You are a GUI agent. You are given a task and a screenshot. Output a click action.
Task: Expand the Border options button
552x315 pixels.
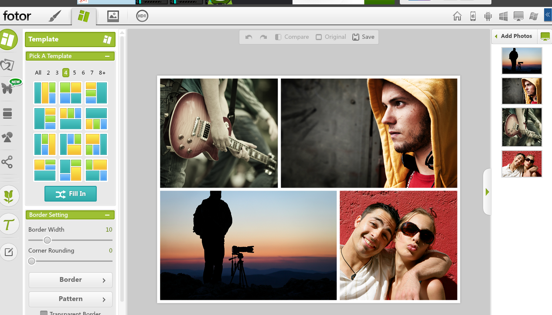71,280
